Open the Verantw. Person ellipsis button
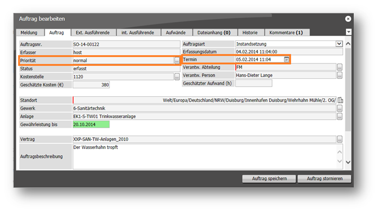Viewport: 378px width, 212px height. 340,75
